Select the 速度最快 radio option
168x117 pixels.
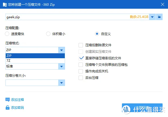pos(7,34)
